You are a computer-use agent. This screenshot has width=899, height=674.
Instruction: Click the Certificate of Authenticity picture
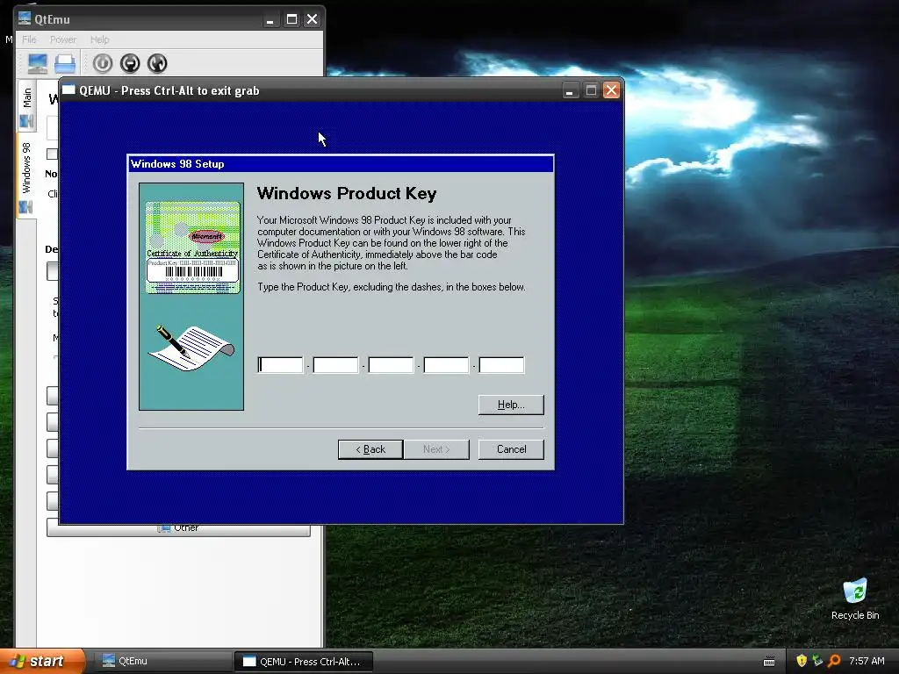pyautogui.click(x=192, y=247)
